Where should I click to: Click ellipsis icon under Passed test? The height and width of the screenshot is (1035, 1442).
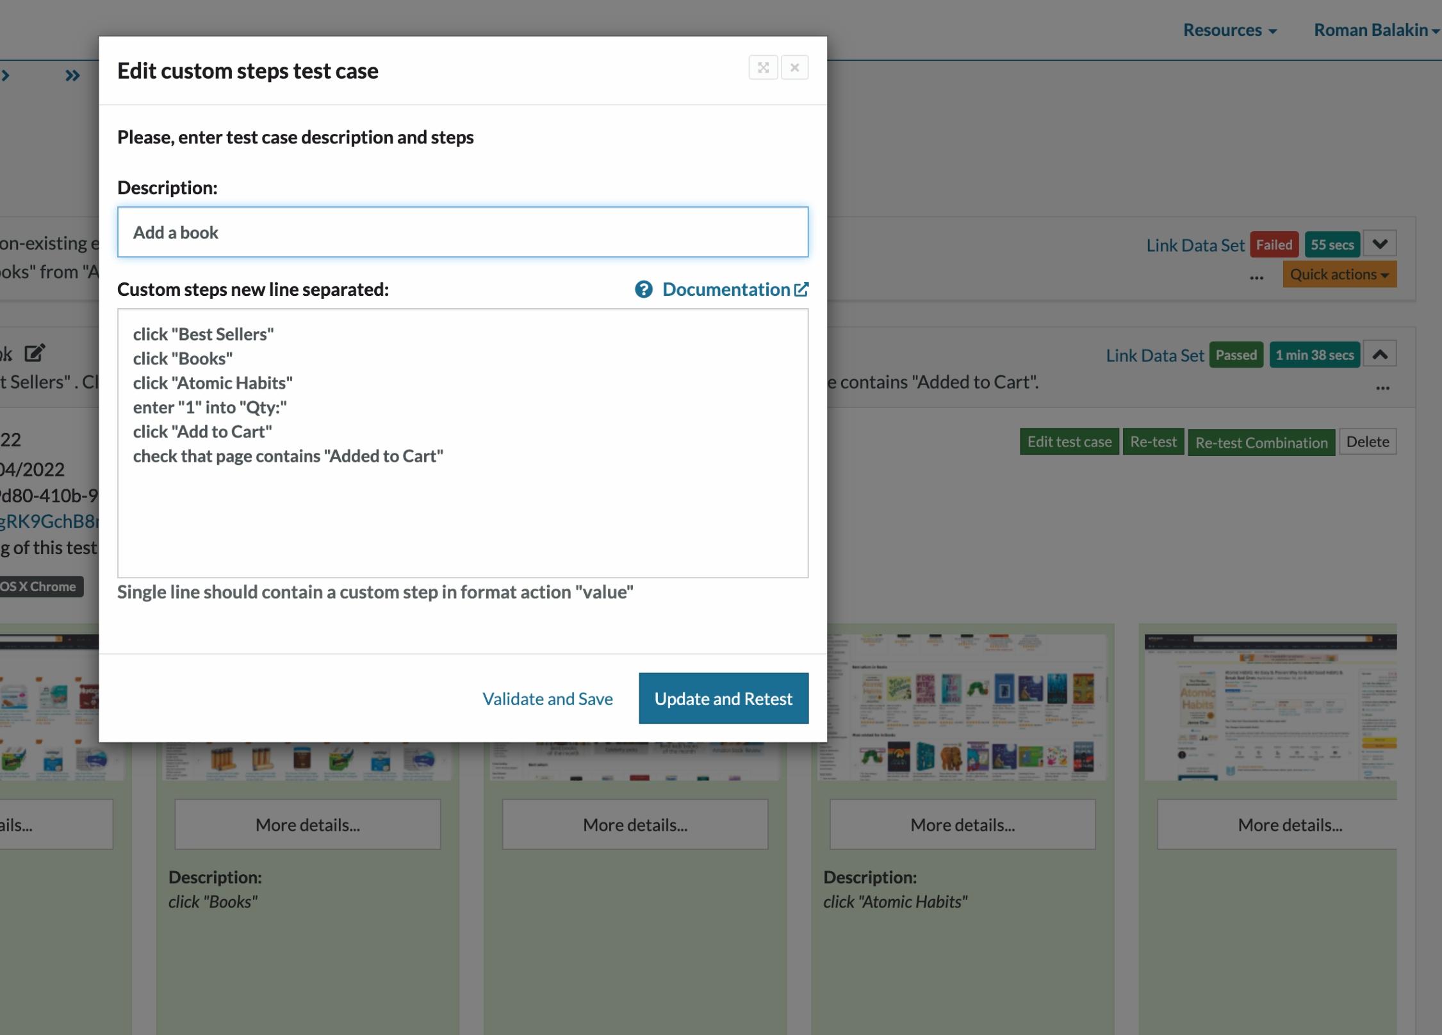[1382, 387]
